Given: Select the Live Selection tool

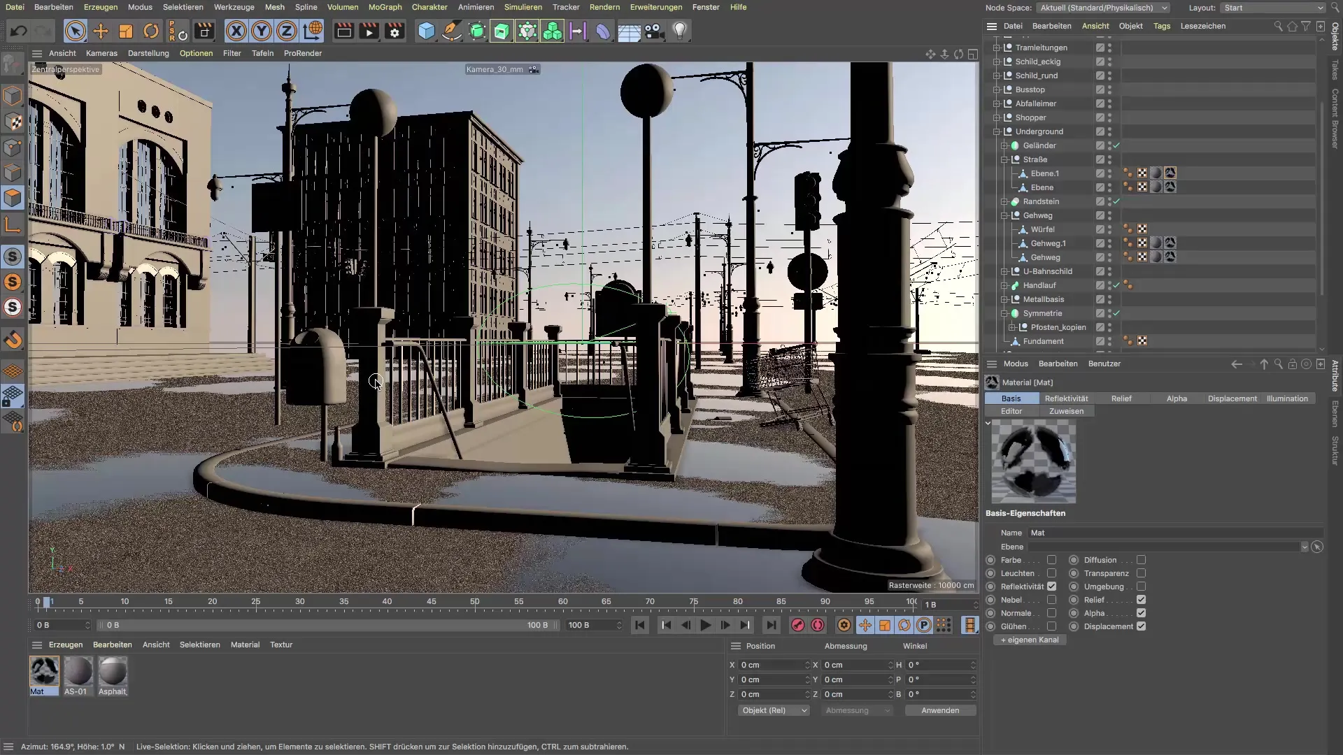Looking at the screenshot, I should pyautogui.click(x=76, y=31).
